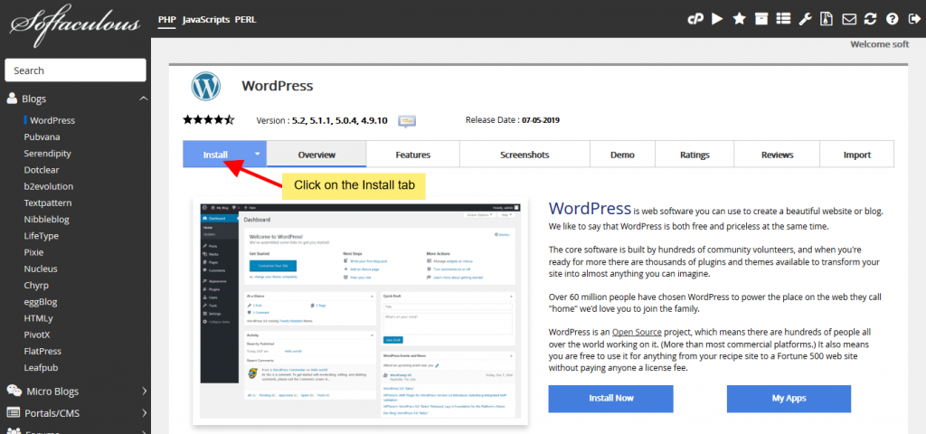Select Pixie in the Blogs list
The width and height of the screenshot is (926, 434).
click(33, 252)
